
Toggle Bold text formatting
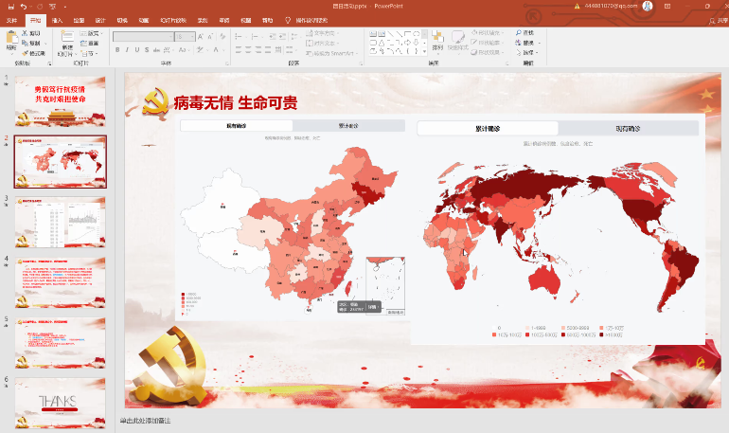117,50
